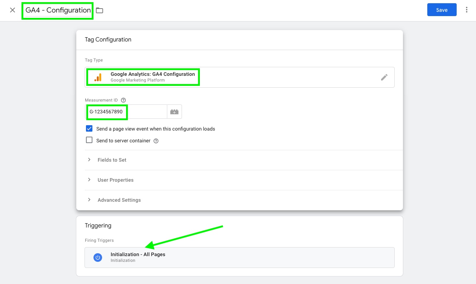The image size is (476, 284).
Task: Click the blue Initialization trigger power icon
Action: tap(97, 257)
